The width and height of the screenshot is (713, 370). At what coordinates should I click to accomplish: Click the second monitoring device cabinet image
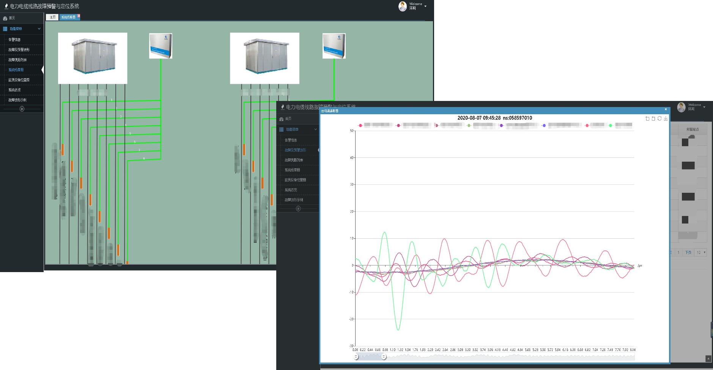tap(334, 46)
